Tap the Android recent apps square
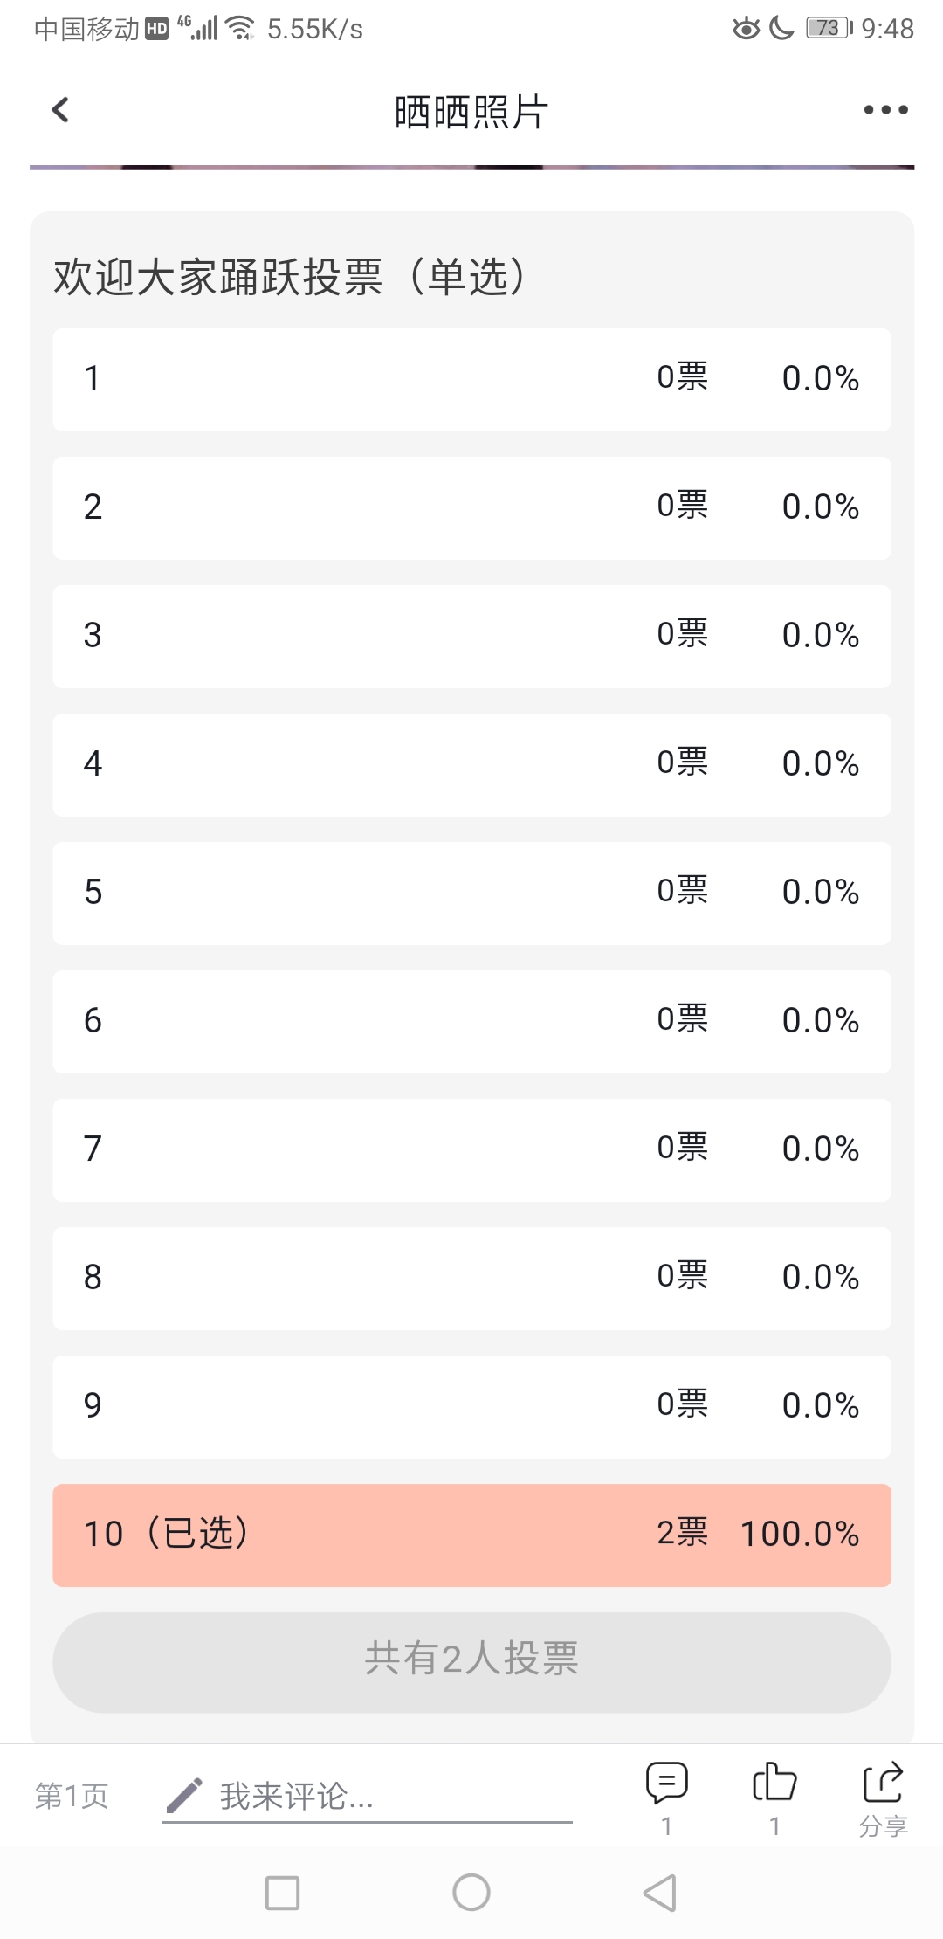Image resolution: width=943 pixels, height=1939 pixels. (x=282, y=1893)
